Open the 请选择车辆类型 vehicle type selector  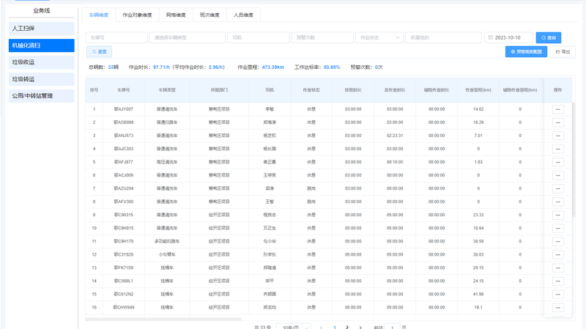pos(188,37)
